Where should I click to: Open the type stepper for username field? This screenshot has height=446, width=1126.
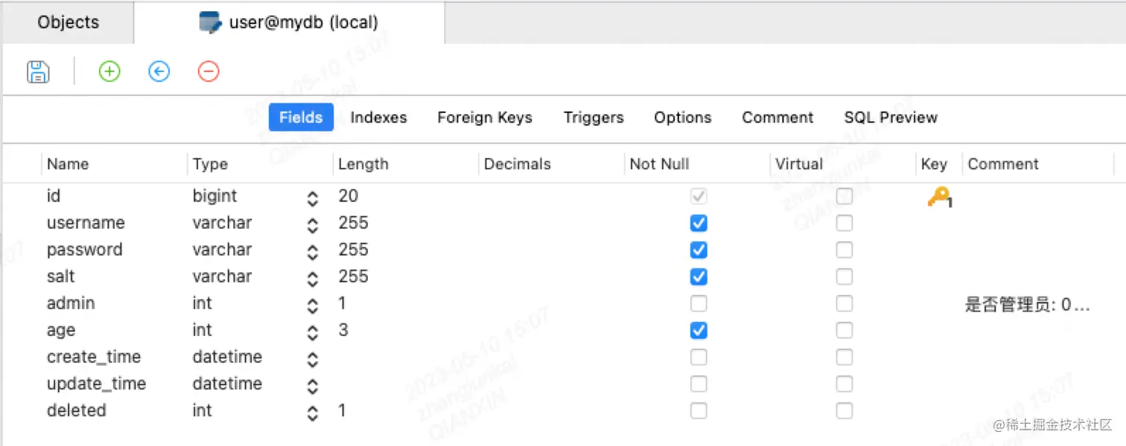click(312, 223)
